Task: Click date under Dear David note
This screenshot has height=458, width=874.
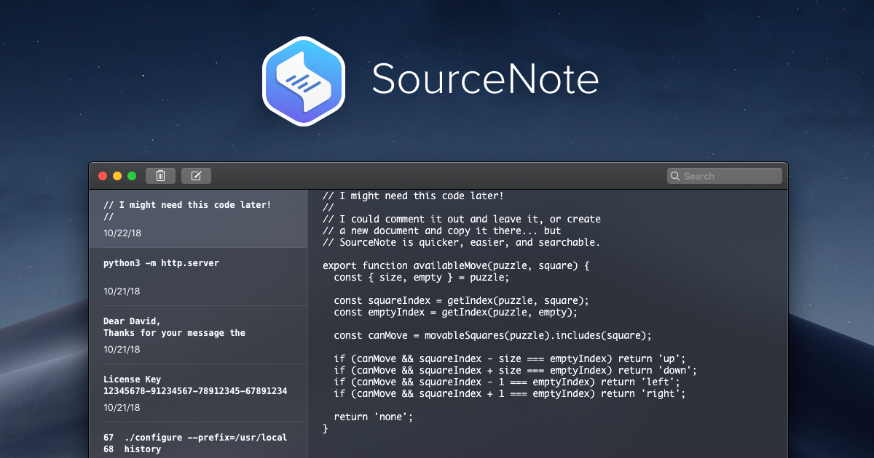Action: [122, 349]
